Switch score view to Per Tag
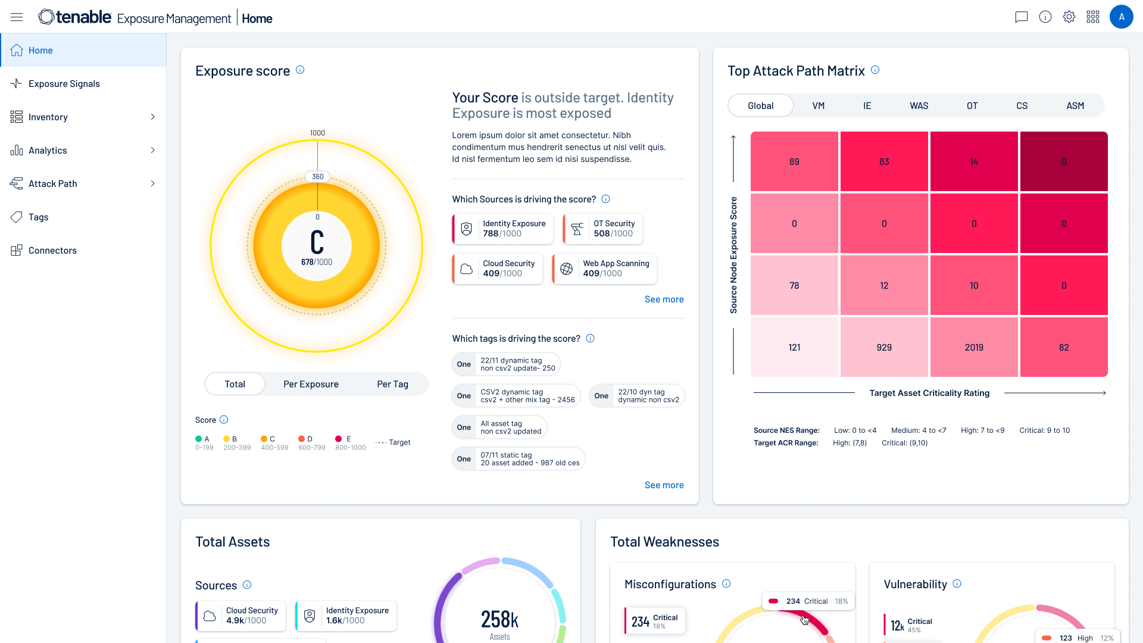 coord(392,384)
